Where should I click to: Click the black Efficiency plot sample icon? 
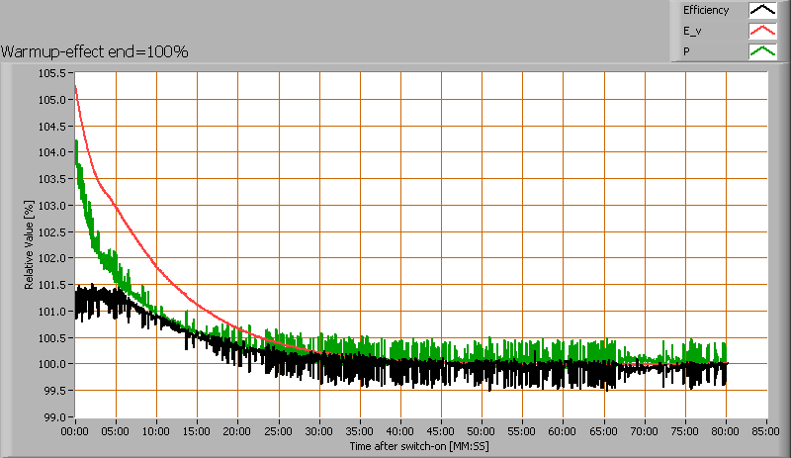[761, 11]
